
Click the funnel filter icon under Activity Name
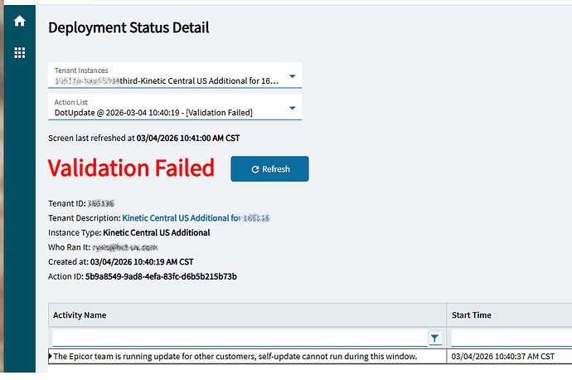(x=434, y=338)
